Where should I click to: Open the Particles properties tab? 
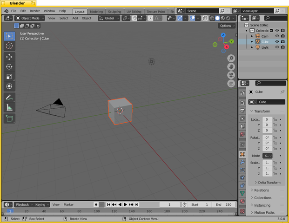coord(242,170)
